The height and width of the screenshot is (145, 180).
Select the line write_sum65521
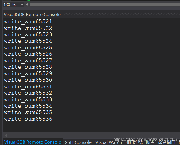pyautogui.click(x=28, y=21)
